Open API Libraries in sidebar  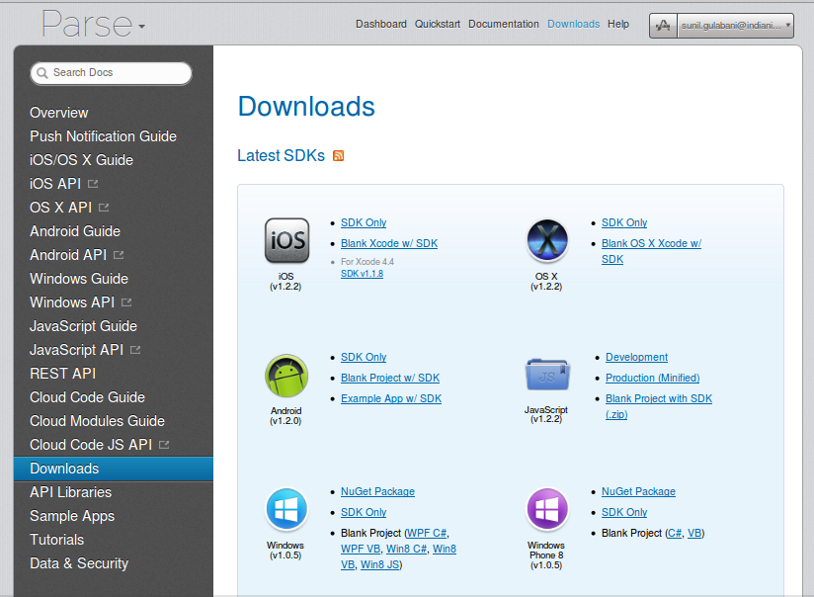coord(70,492)
